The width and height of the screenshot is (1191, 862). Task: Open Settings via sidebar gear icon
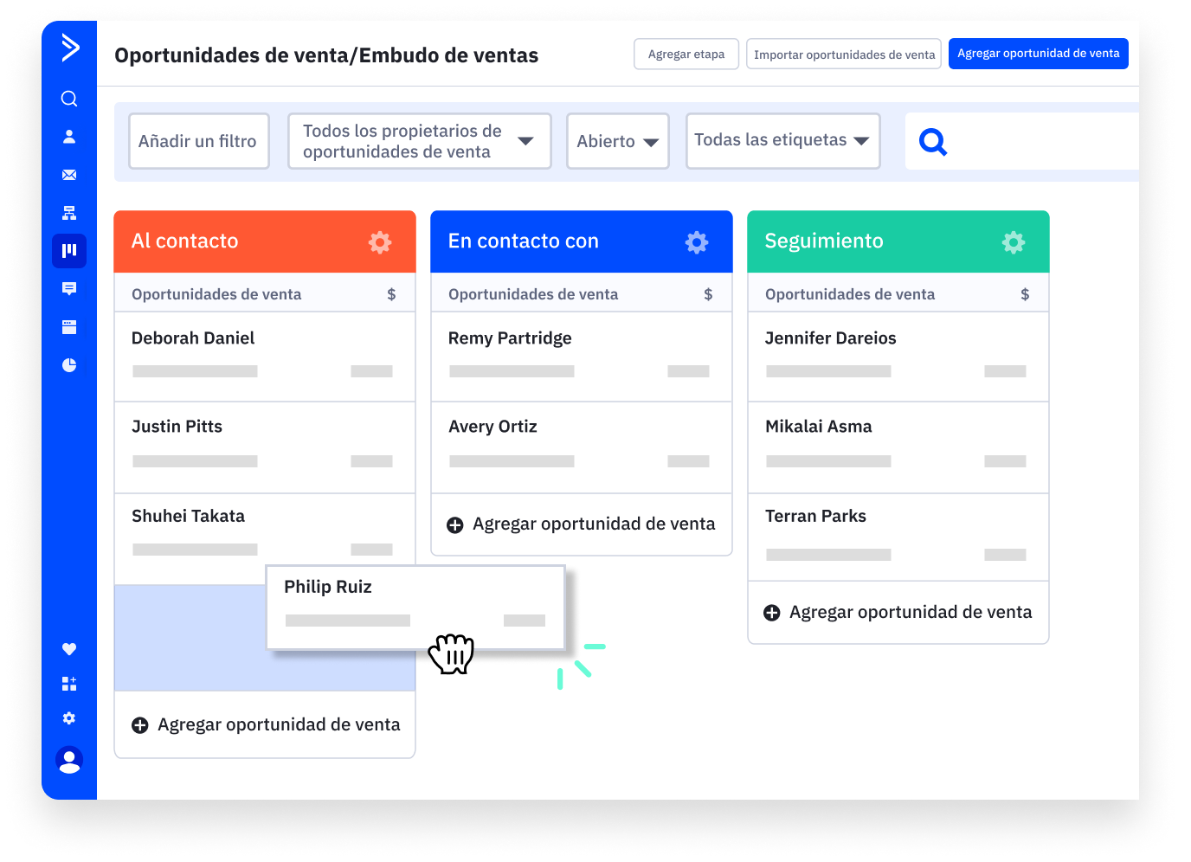[69, 718]
